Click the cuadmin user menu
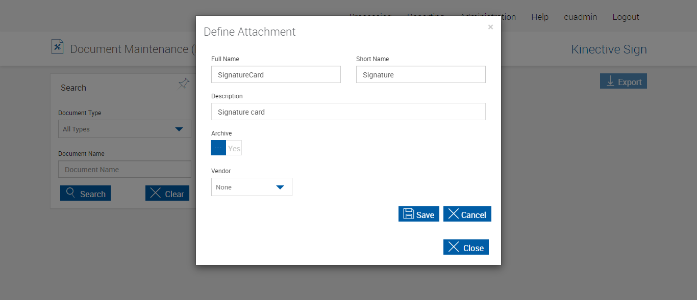This screenshot has width=697, height=300. pos(580,17)
